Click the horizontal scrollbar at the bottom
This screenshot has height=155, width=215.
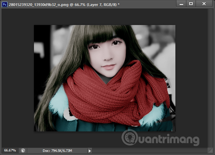(150, 151)
